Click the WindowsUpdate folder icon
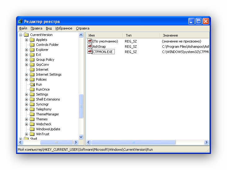Screen dimensions: 227x170 (32, 129)
